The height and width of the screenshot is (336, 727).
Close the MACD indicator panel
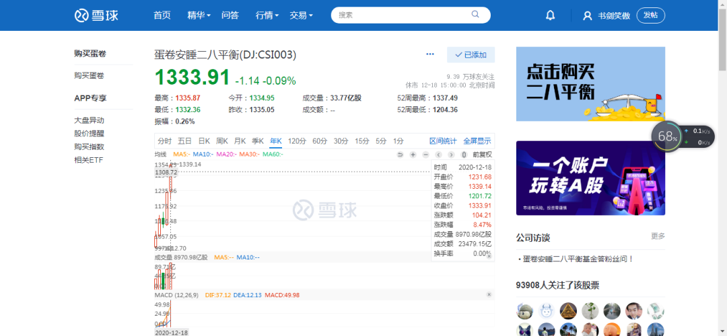coord(489,294)
